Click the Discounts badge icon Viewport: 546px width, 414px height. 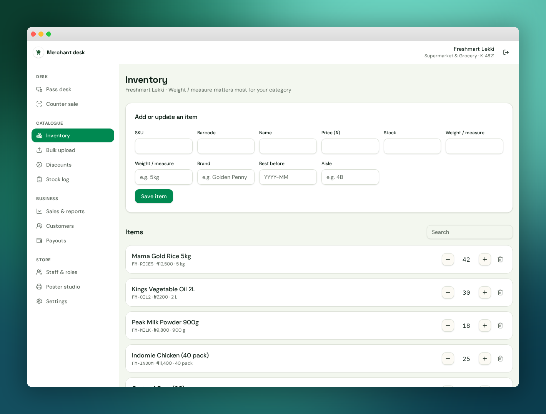click(39, 165)
